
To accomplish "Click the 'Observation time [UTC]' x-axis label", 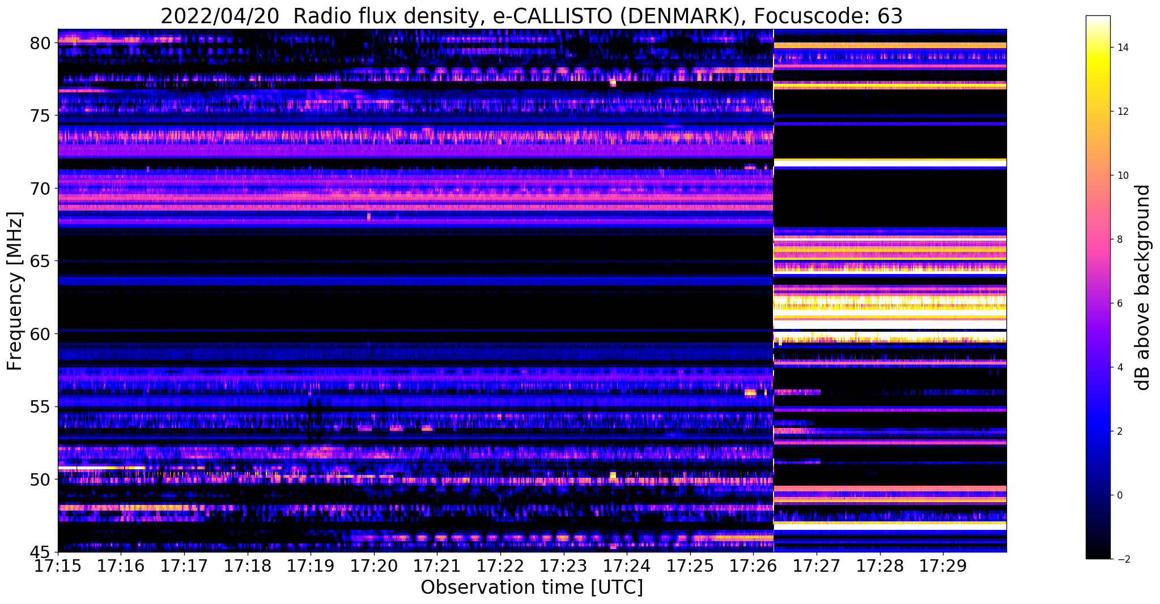I will [x=532, y=588].
